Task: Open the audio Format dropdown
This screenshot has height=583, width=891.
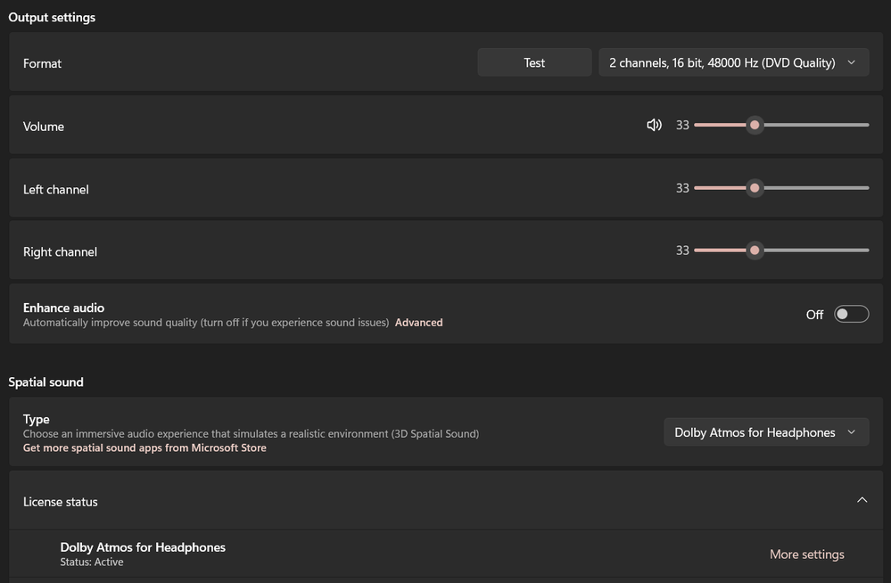Action: tap(733, 62)
